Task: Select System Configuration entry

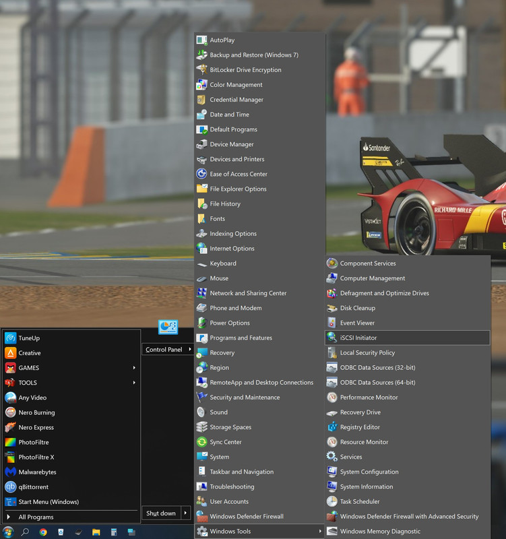Action: pyautogui.click(x=408, y=472)
